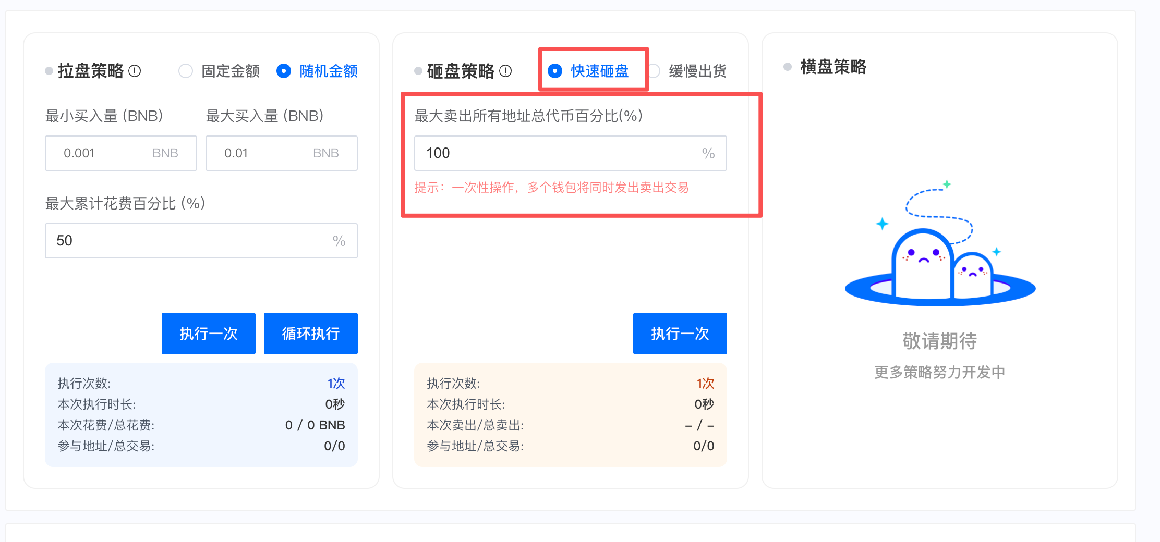Click the 1次 execution count in 拉盘 stats

(336, 384)
